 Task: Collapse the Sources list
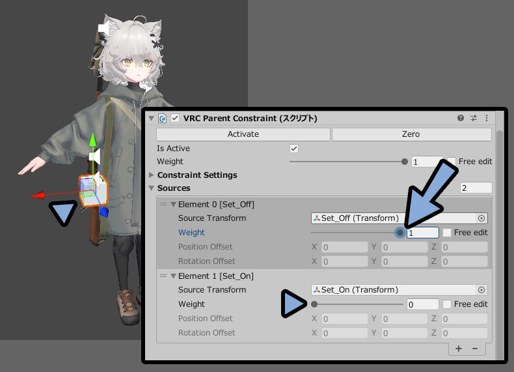pos(152,188)
